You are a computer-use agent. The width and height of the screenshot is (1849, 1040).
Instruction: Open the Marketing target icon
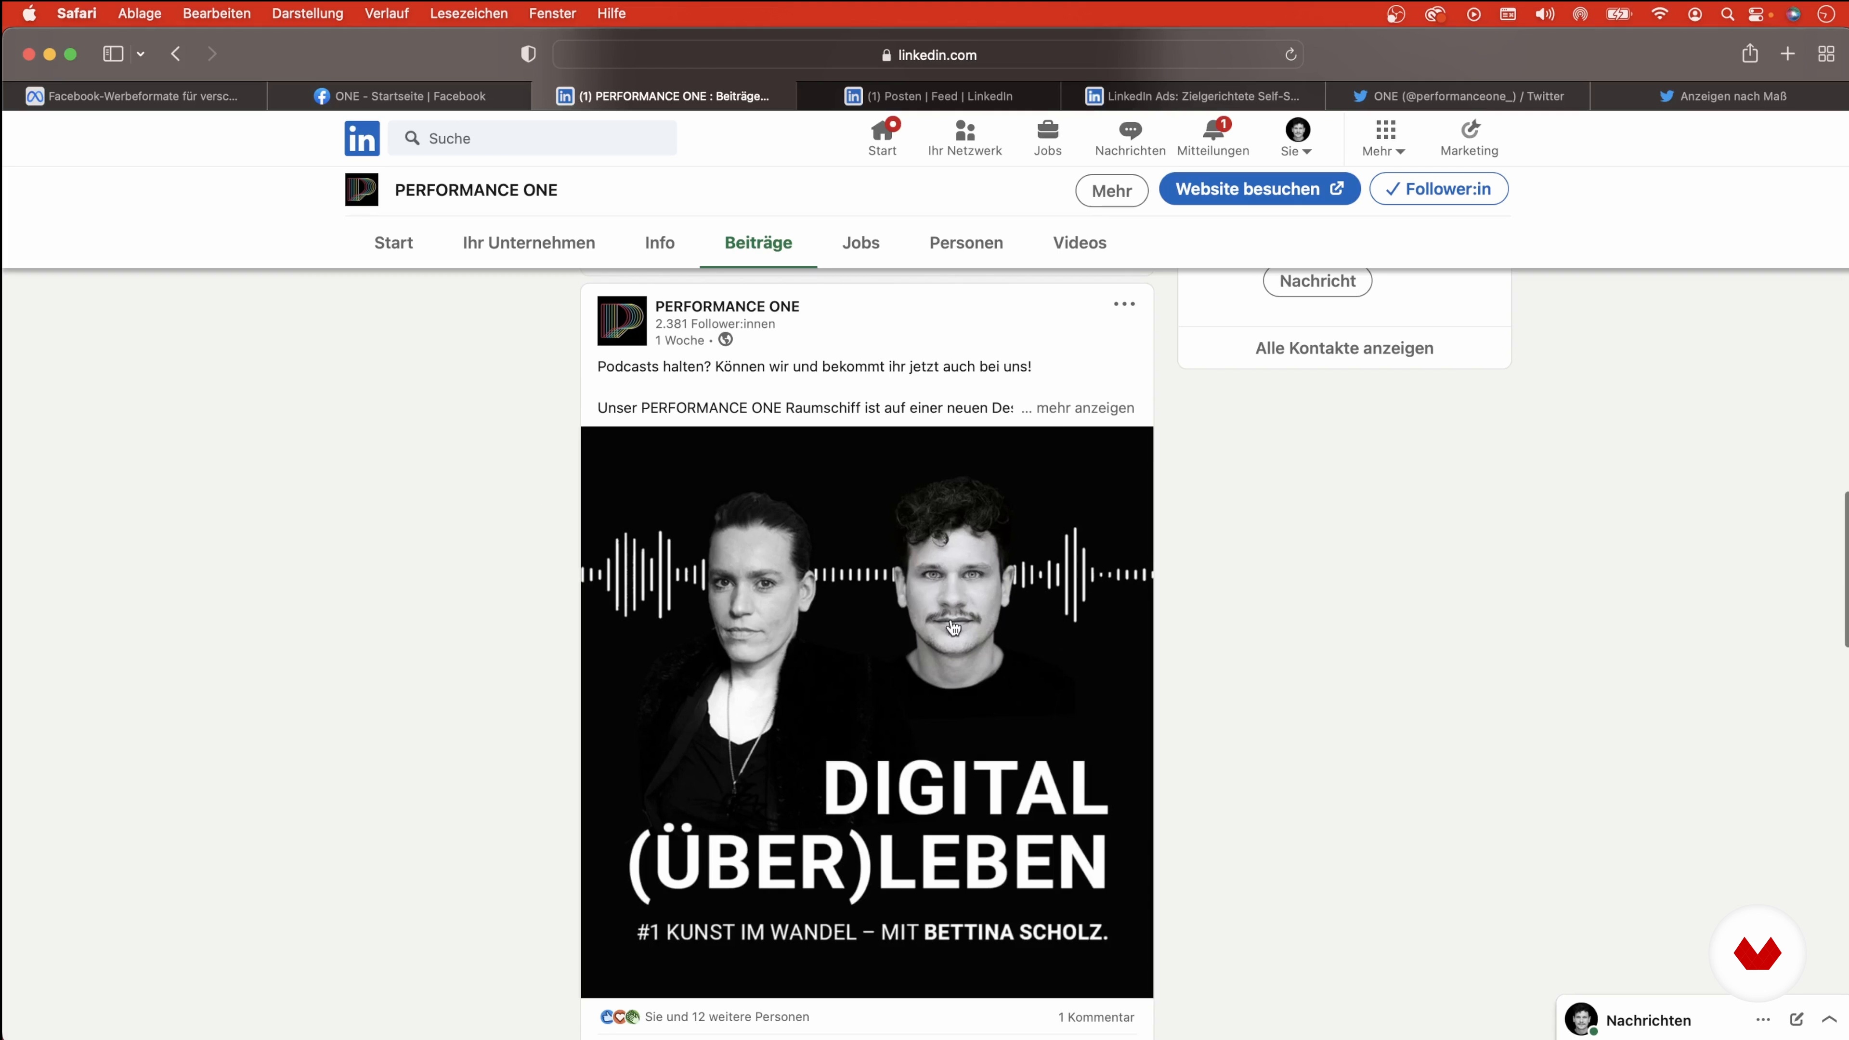1469,138
